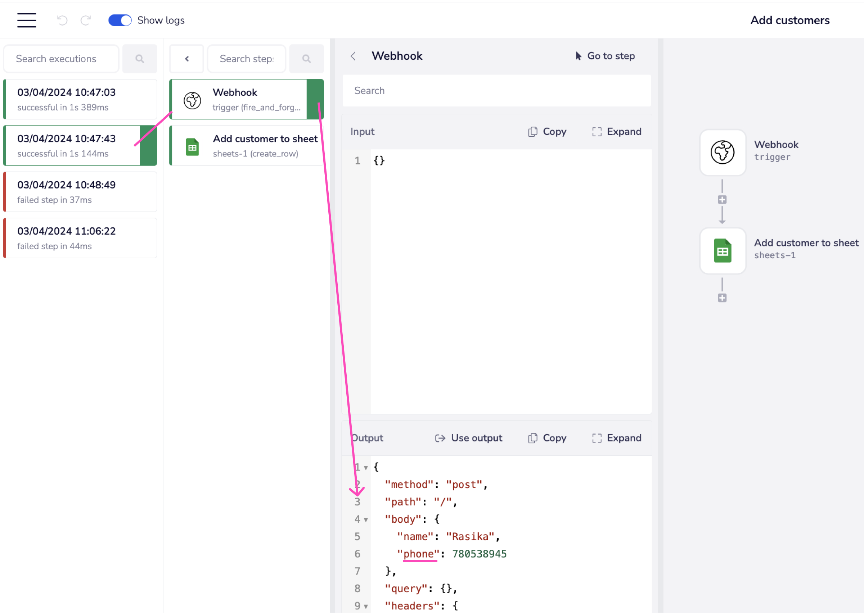Screen dimensions: 864x613
Task: Click the search executions magnifier icon
Action: pyautogui.click(x=140, y=59)
